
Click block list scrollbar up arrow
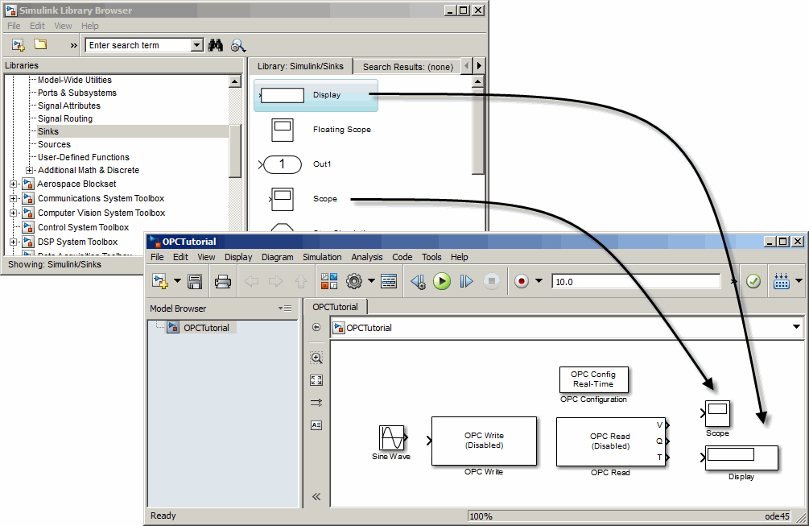[x=478, y=81]
